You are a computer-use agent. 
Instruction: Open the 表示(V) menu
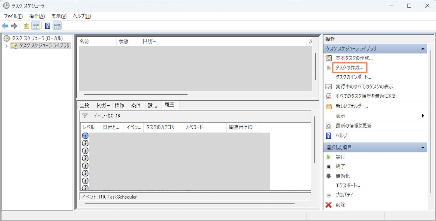[59, 16]
